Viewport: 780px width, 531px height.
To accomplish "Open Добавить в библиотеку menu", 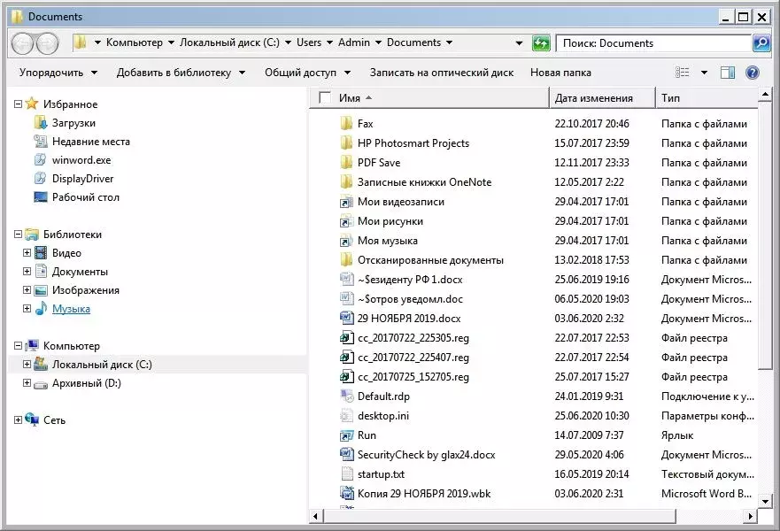I will (x=181, y=73).
